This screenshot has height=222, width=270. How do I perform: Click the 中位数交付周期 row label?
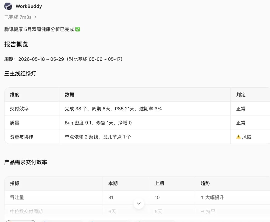coord(26,211)
